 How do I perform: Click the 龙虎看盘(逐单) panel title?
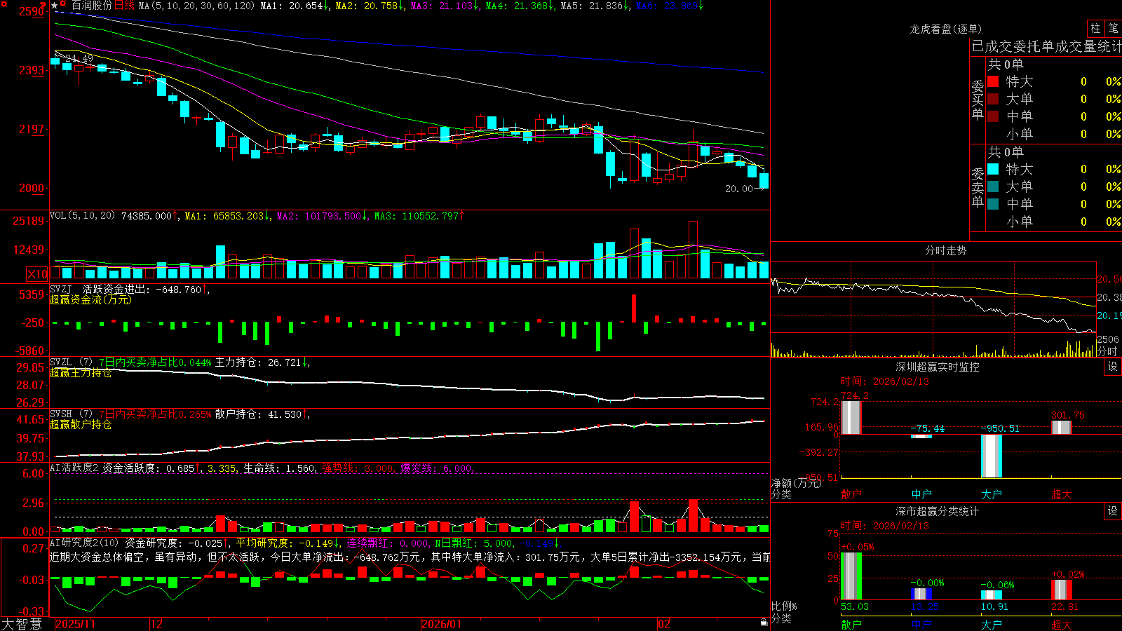[945, 29]
